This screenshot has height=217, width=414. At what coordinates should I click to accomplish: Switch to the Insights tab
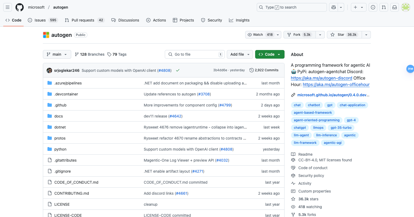coord(239,20)
